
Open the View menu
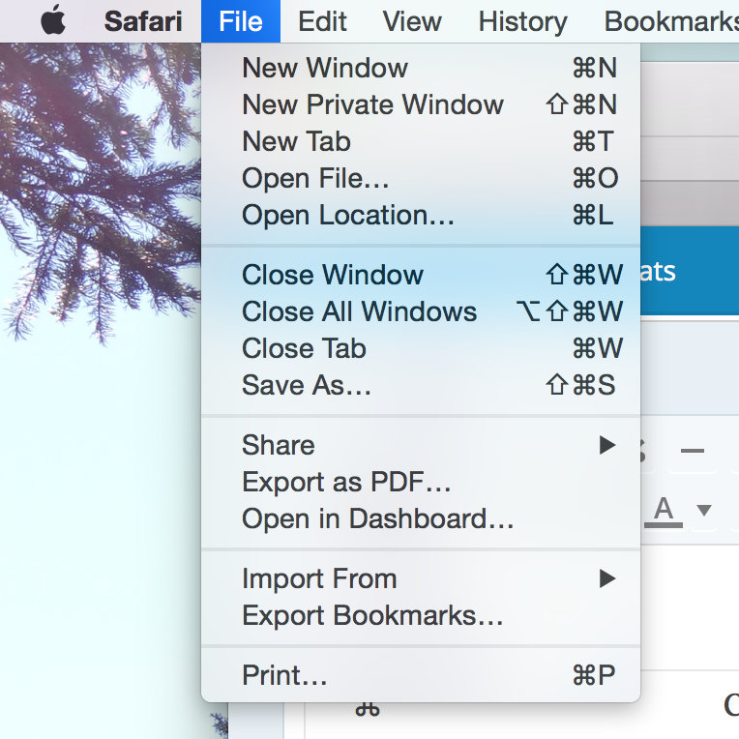(413, 20)
